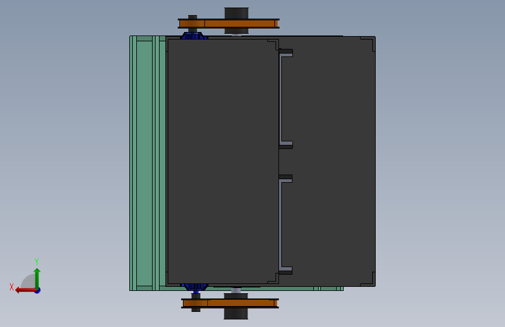The height and width of the screenshot is (327, 505).
Task: Select the large black pulley at the bottom
Action: 236,313
